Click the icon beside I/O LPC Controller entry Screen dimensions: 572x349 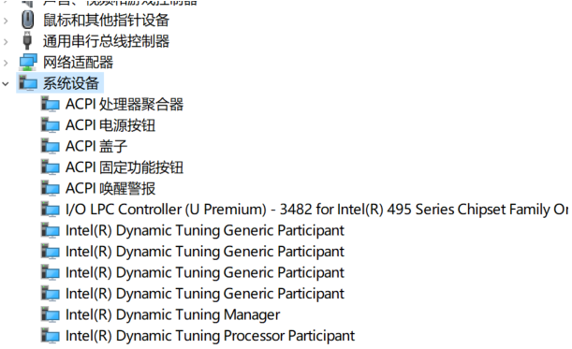point(51,210)
